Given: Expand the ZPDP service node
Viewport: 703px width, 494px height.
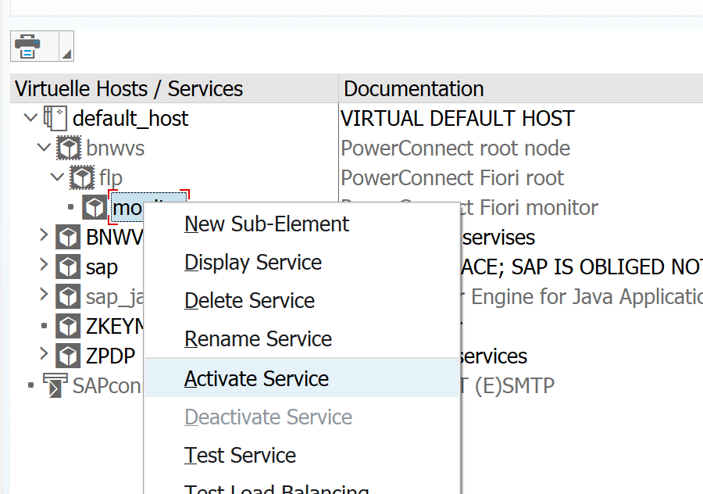Looking at the screenshot, I should tap(44, 356).
